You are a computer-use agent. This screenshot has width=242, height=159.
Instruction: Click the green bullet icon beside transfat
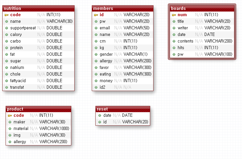[x=7, y=87]
